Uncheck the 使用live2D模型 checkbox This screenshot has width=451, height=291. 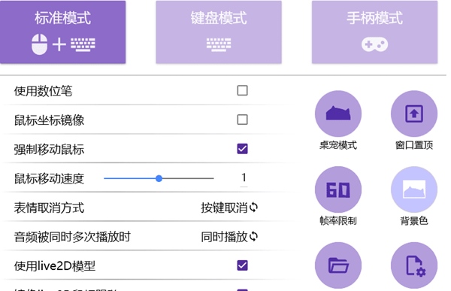(242, 265)
